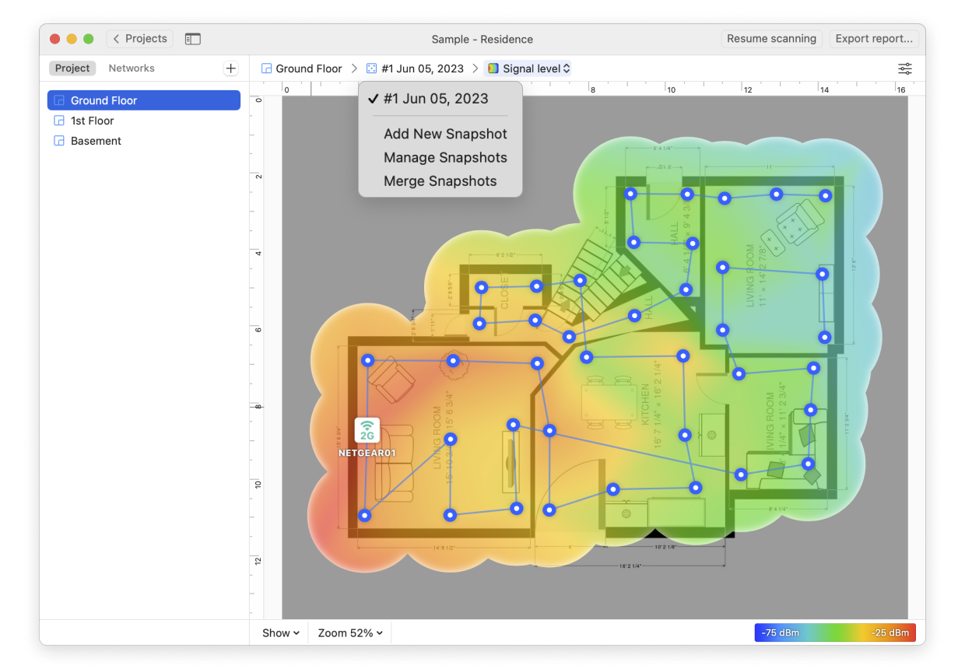Click Export report button
Viewport: 965px width, 669px height.
pyautogui.click(x=874, y=39)
